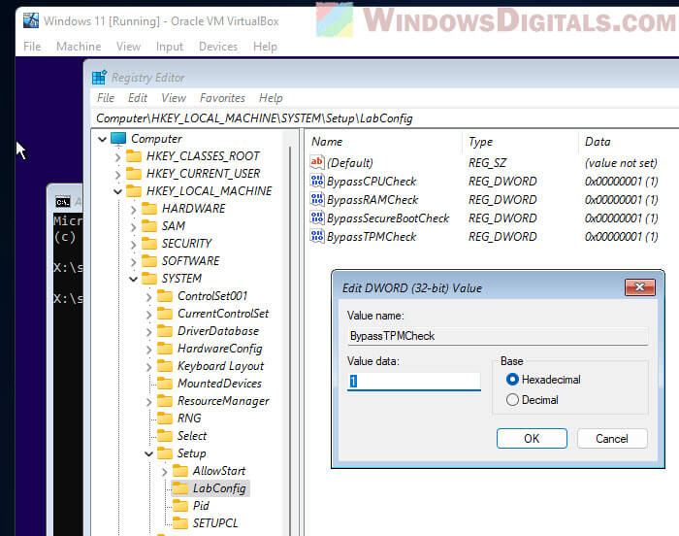
Task: Open VirtualBox View menu
Action: [x=128, y=47]
